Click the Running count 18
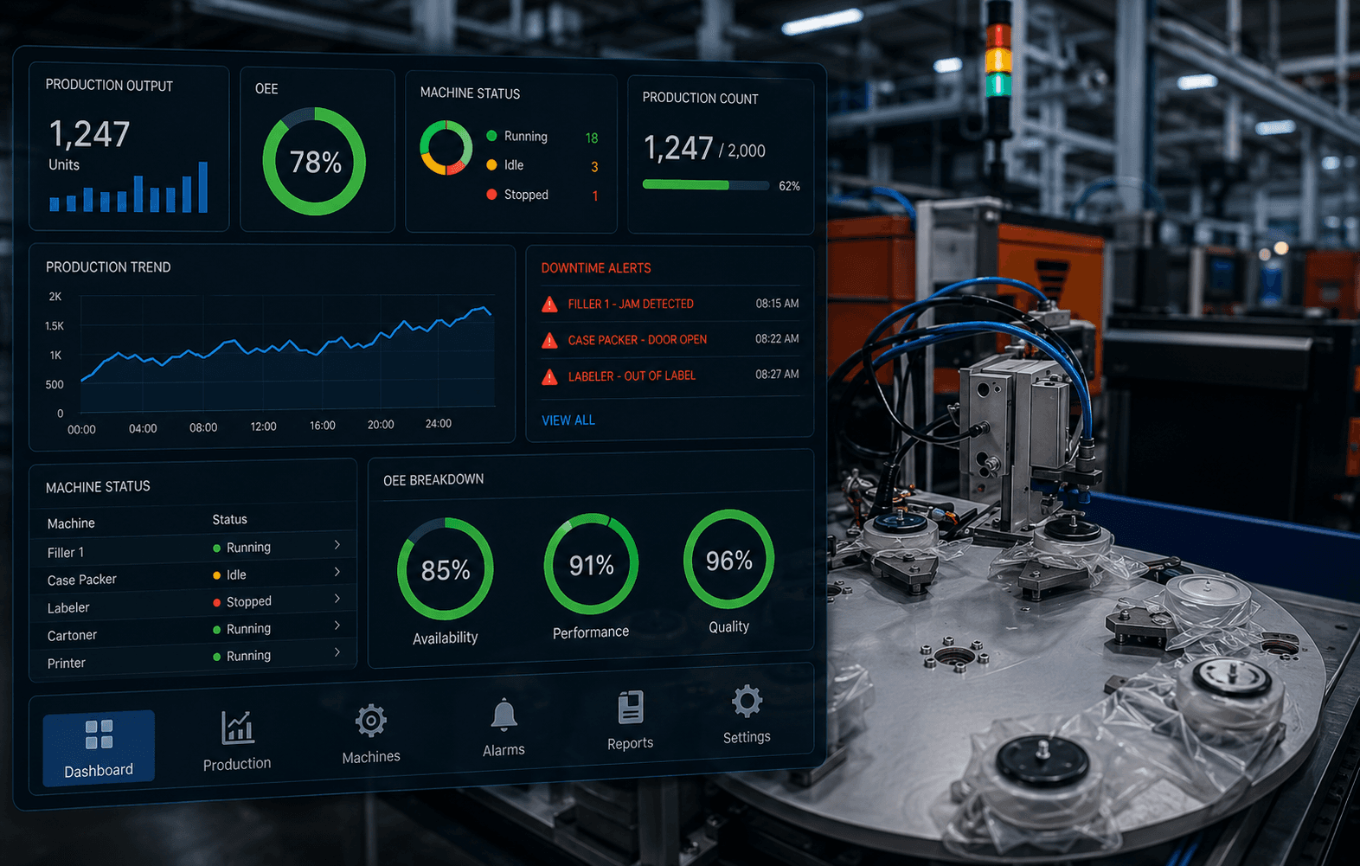 pyautogui.click(x=592, y=138)
